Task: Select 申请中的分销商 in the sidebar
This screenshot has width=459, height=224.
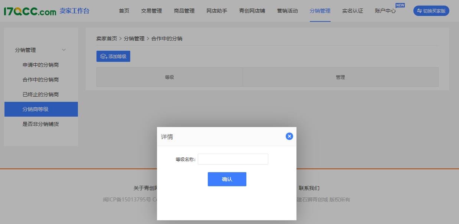Action: coord(41,65)
